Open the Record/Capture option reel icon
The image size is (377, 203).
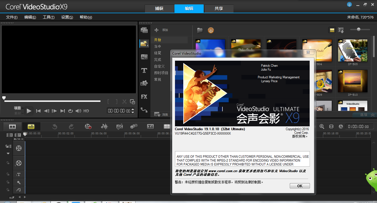(x=88, y=127)
